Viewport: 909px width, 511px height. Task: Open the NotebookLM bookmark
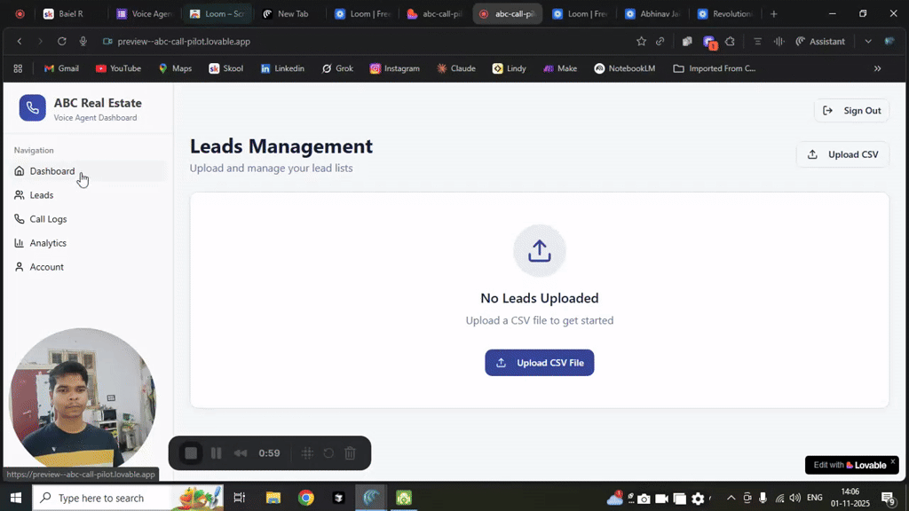[x=625, y=68]
